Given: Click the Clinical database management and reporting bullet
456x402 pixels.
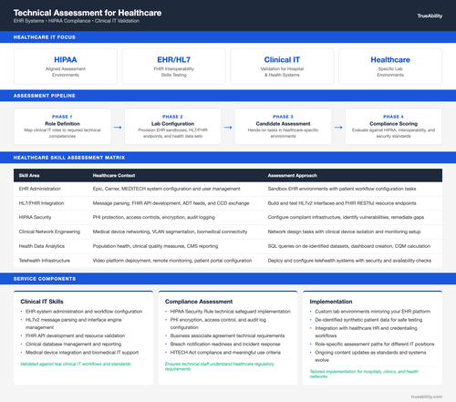Looking at the screenshot, I should click(73, 344).
